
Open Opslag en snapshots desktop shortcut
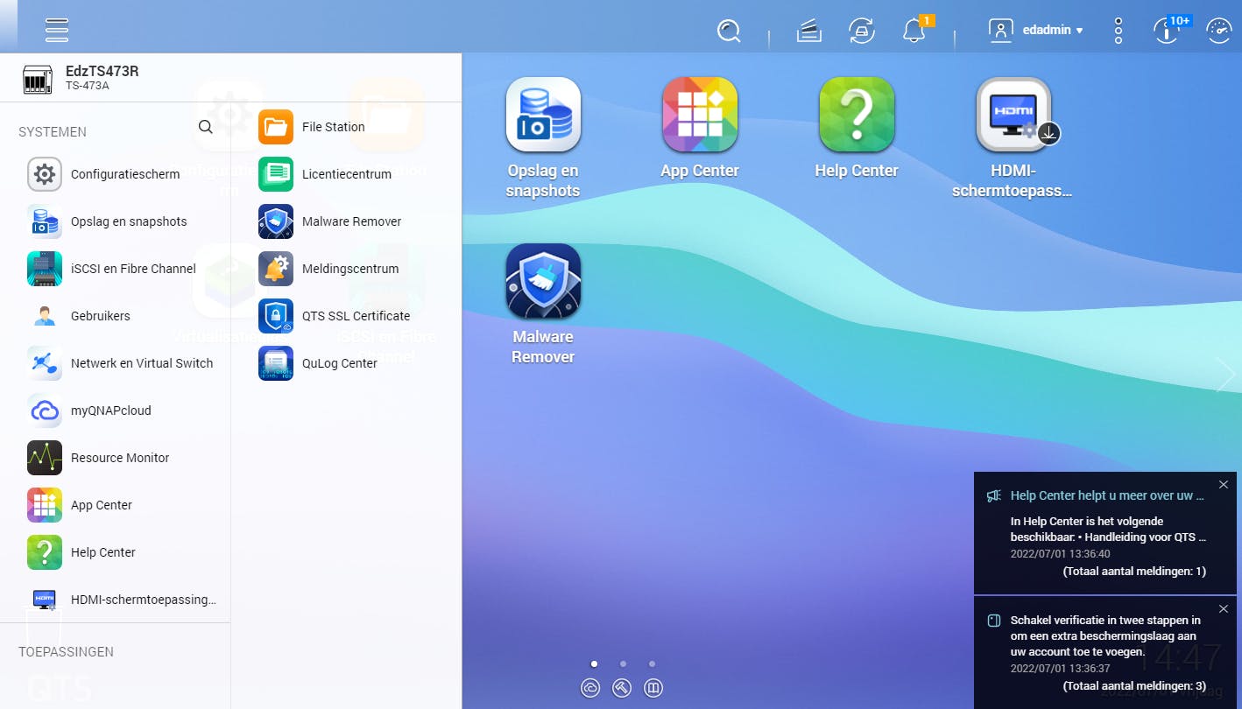click(x=543, y=115)
